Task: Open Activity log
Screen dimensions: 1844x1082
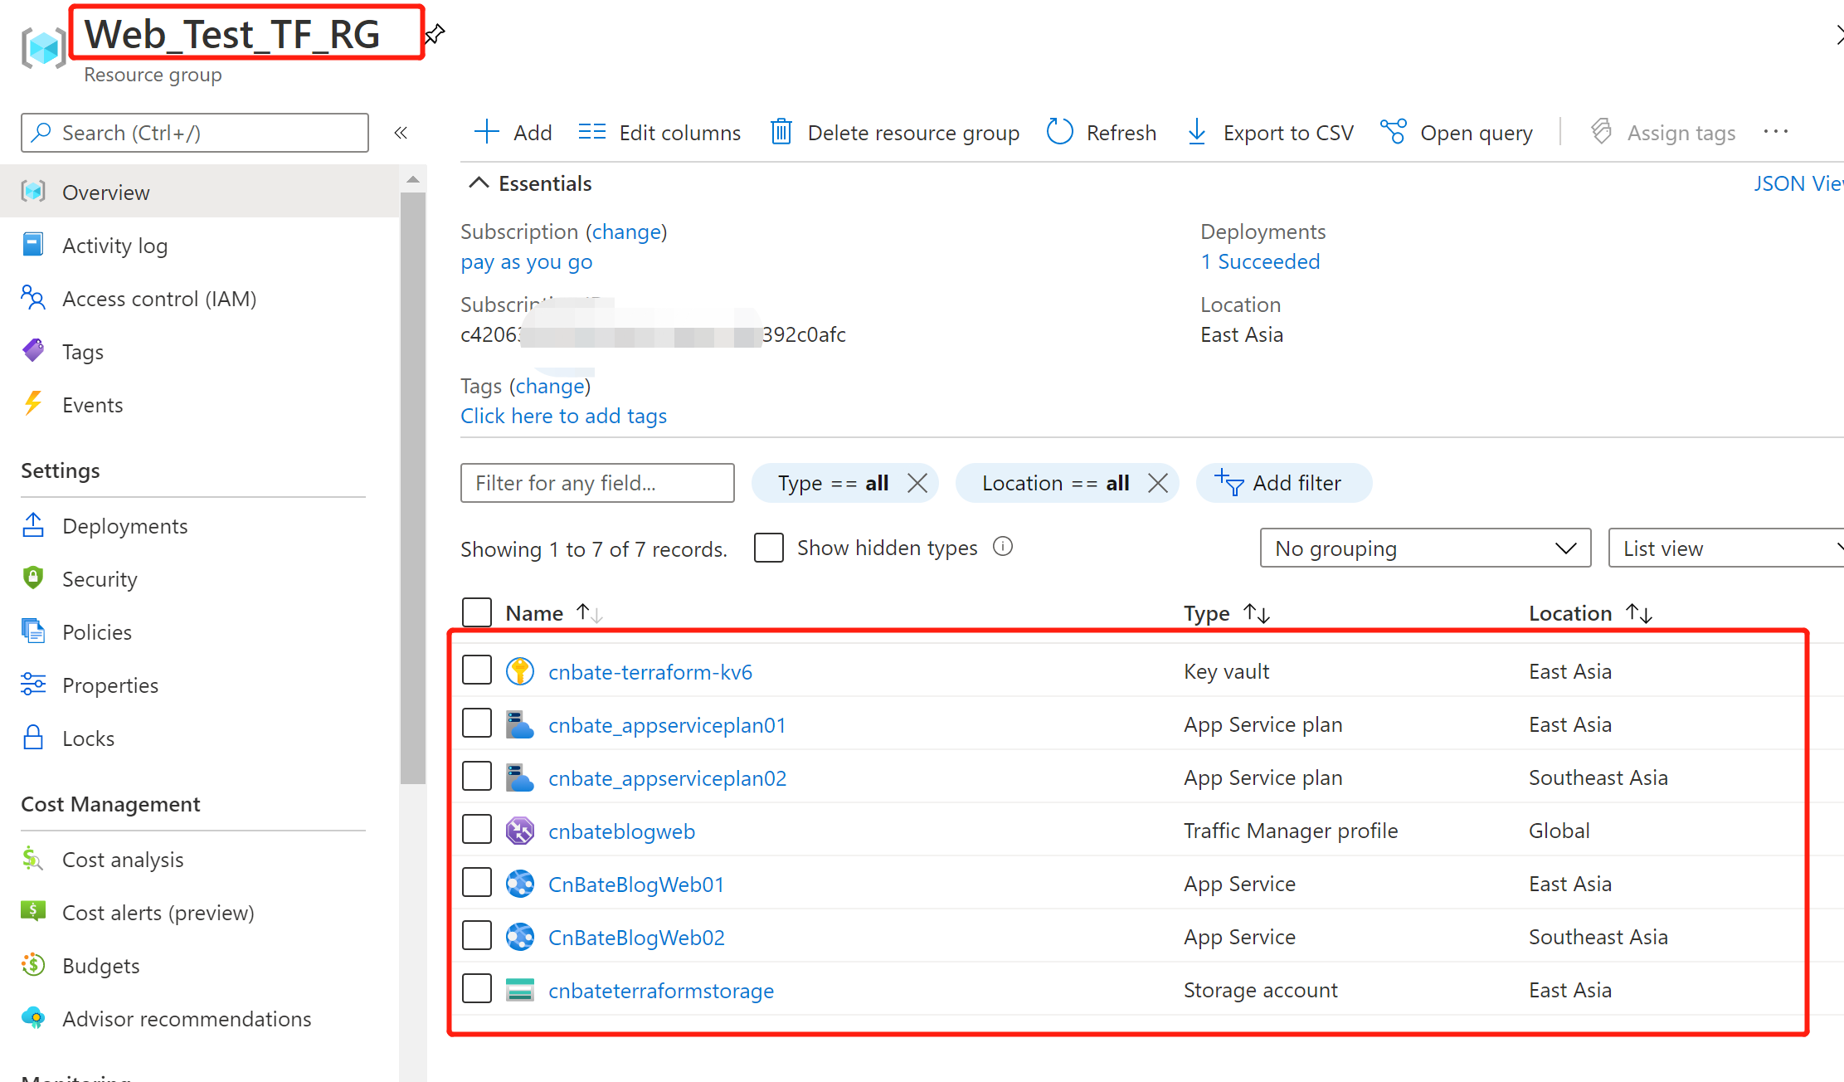Action: pos(200,245)
